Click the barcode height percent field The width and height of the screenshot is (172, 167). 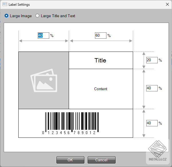tap(152, 123)
